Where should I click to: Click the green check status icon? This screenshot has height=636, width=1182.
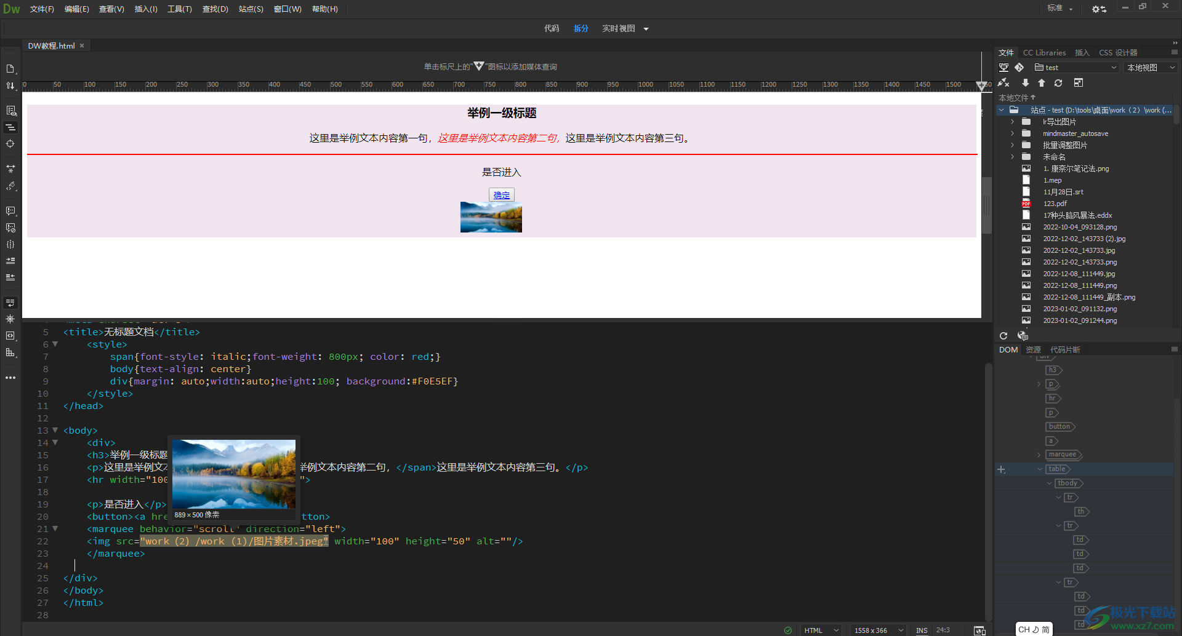pyautogui.click(x=788, y=630)
